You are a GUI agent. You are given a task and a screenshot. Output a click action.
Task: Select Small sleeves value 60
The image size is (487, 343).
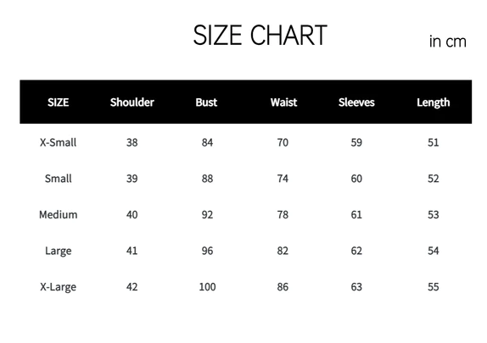point(356,179)
